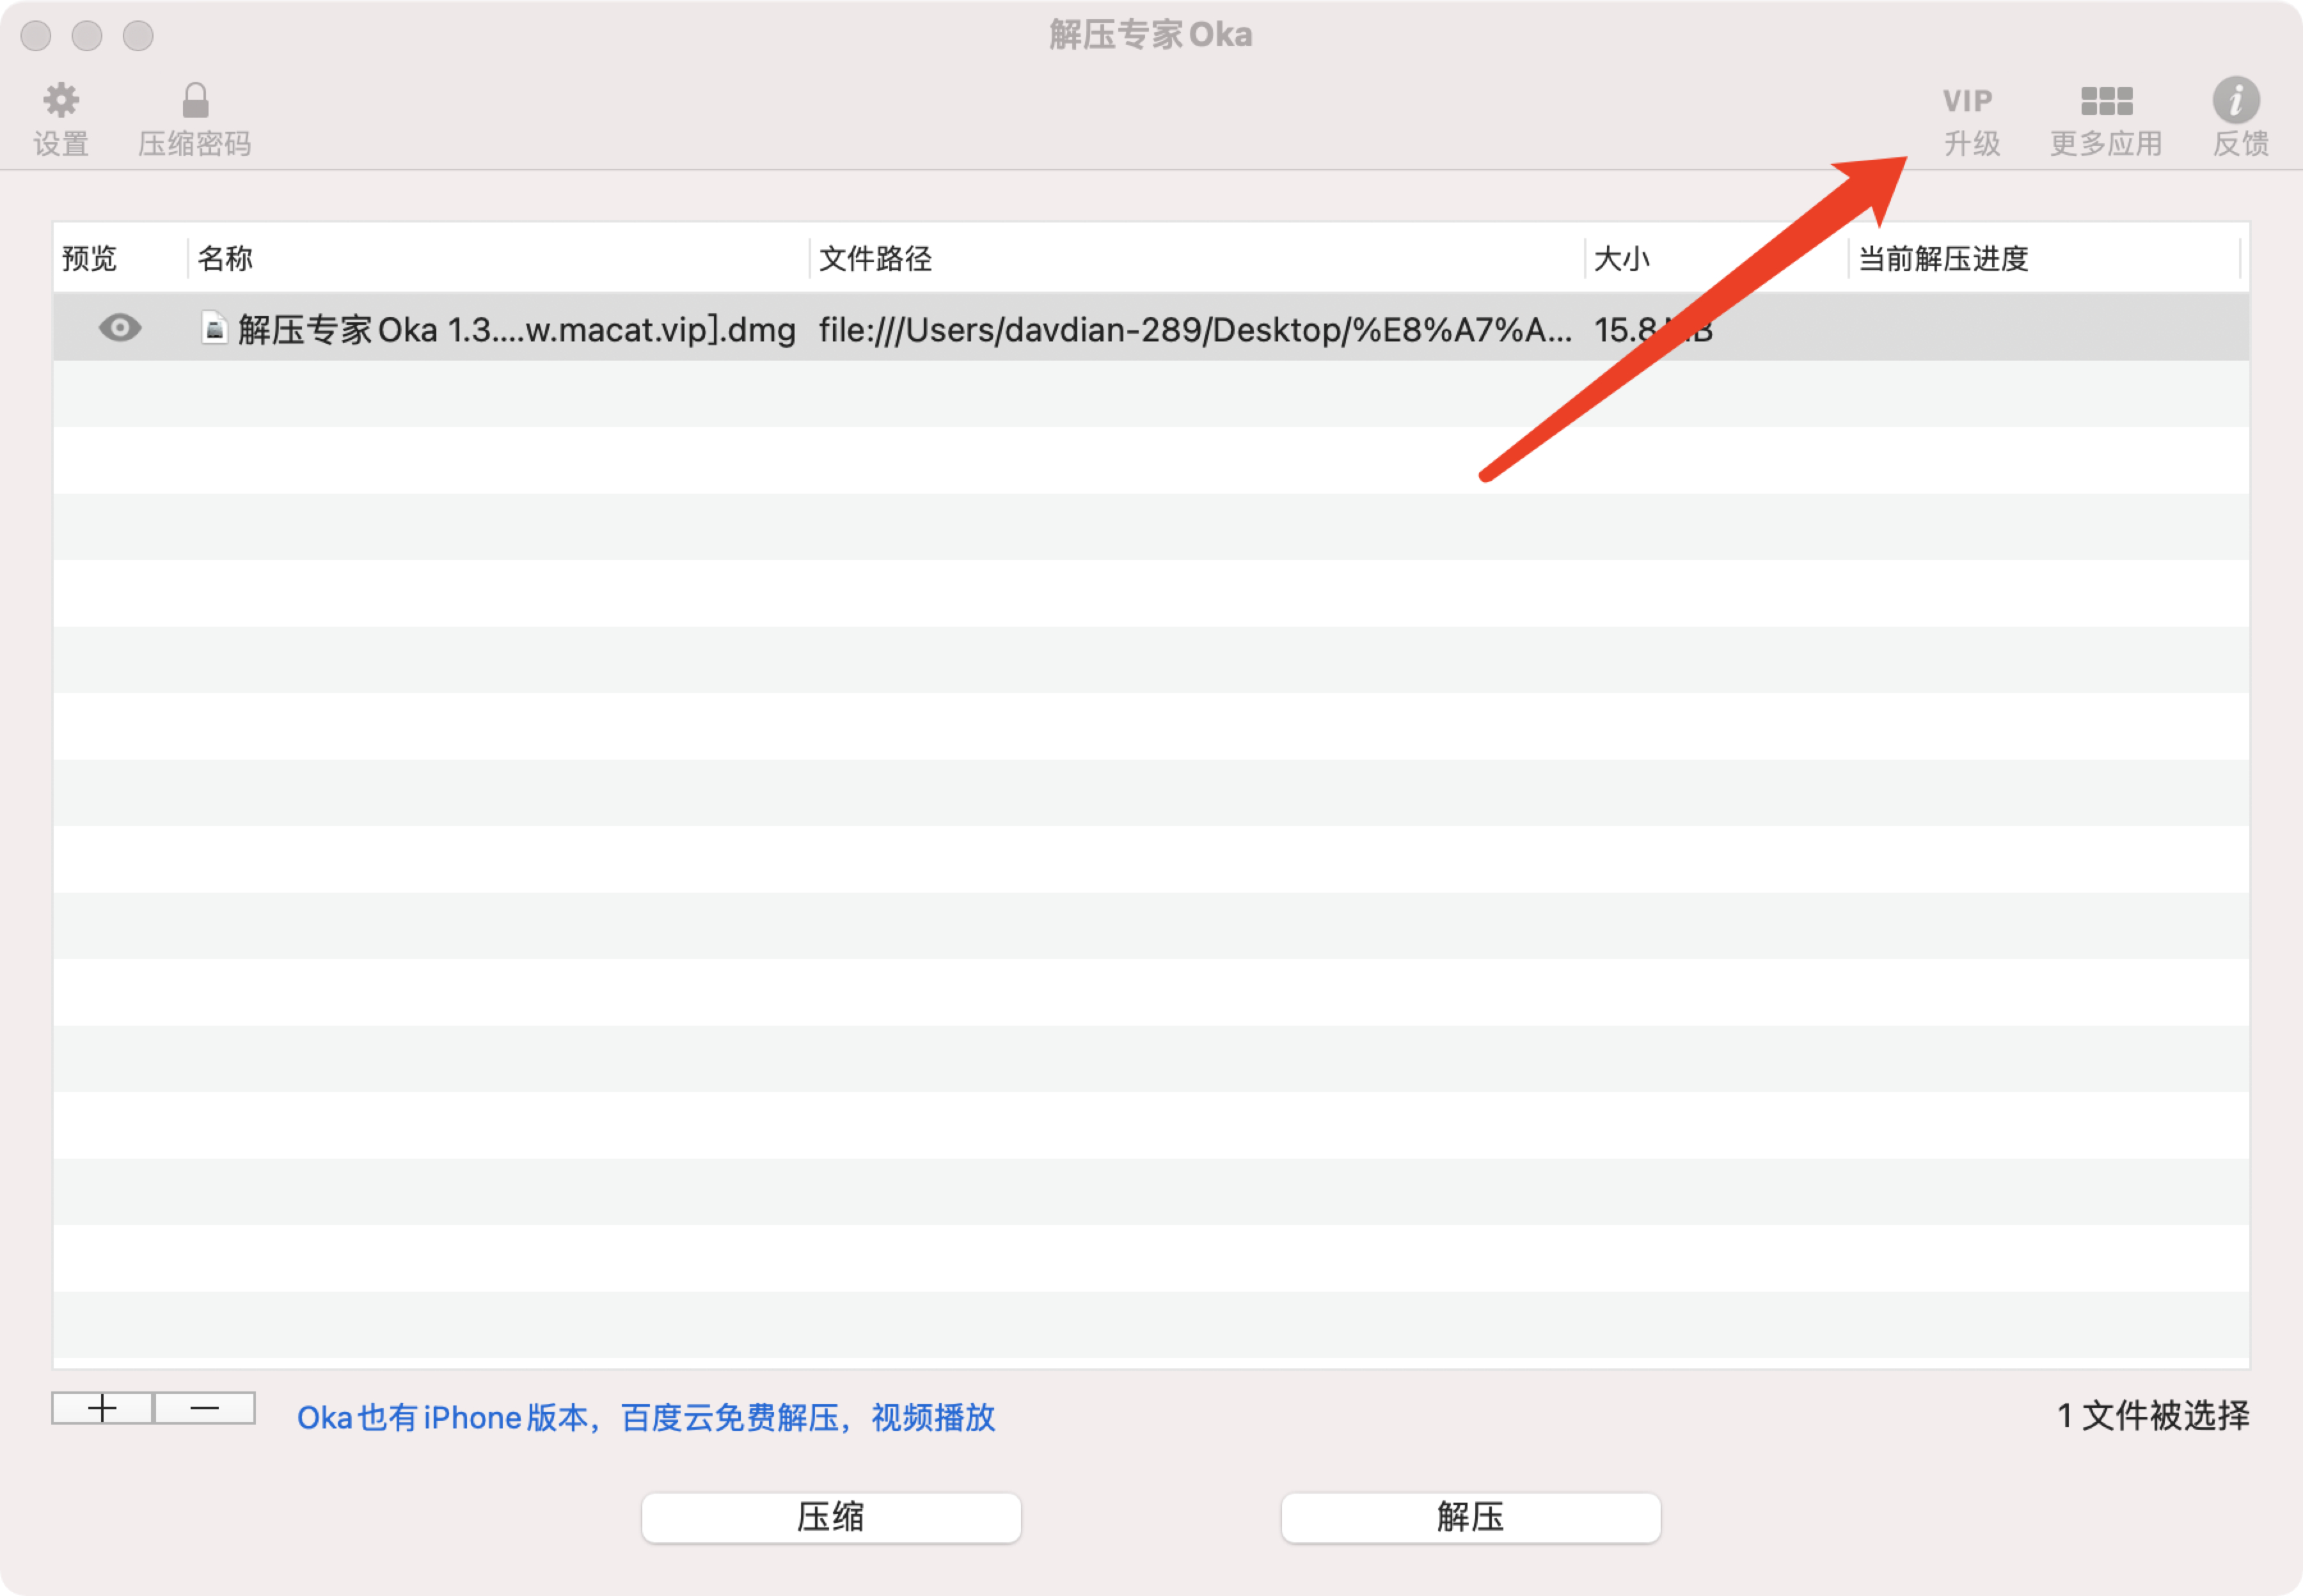
Task: Click the 压缩 compress button
Action: (830, 1517)
